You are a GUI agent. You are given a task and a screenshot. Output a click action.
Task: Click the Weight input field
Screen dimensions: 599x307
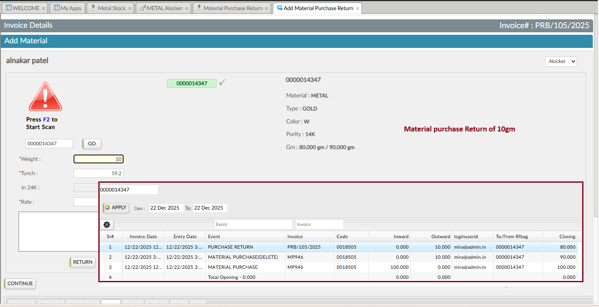click(98, 159)
